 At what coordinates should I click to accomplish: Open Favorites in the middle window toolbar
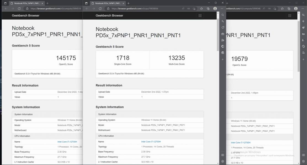201,9
